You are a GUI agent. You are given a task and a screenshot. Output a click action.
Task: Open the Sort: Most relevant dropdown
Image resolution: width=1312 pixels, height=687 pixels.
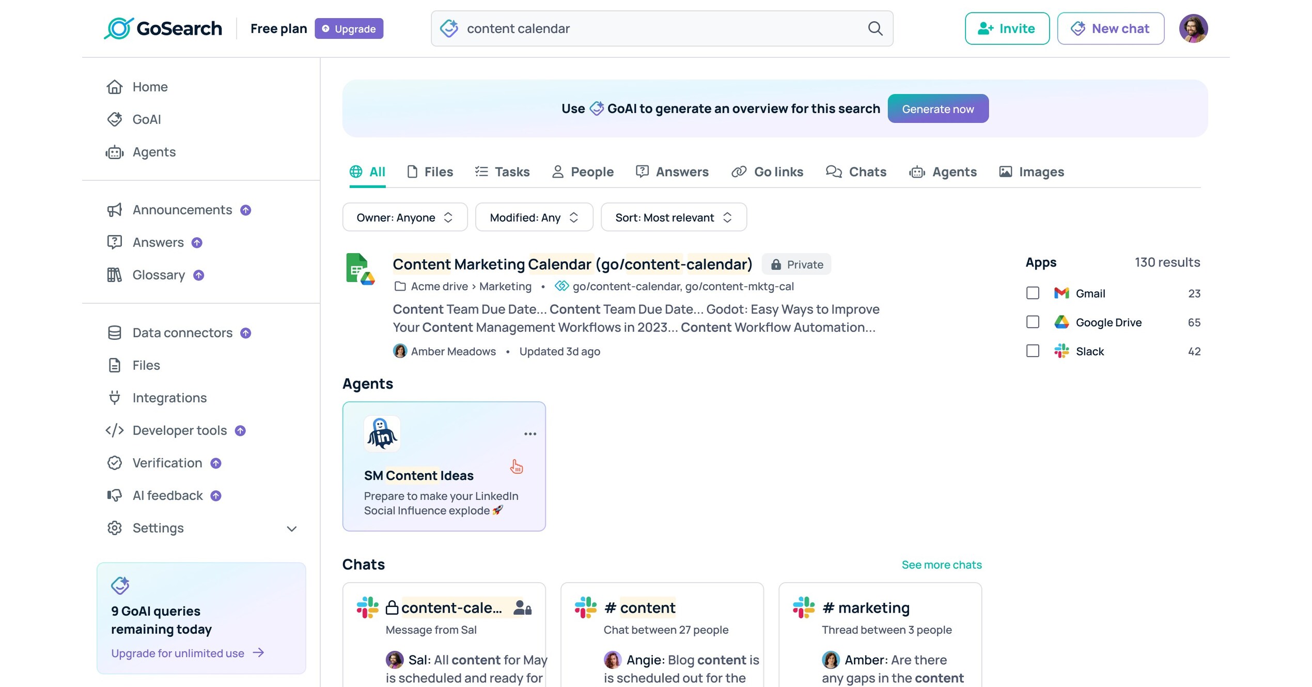674,217
